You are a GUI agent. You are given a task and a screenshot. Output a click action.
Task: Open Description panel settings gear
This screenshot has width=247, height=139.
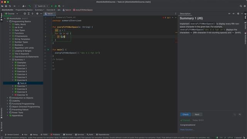[x=238, y=14]
